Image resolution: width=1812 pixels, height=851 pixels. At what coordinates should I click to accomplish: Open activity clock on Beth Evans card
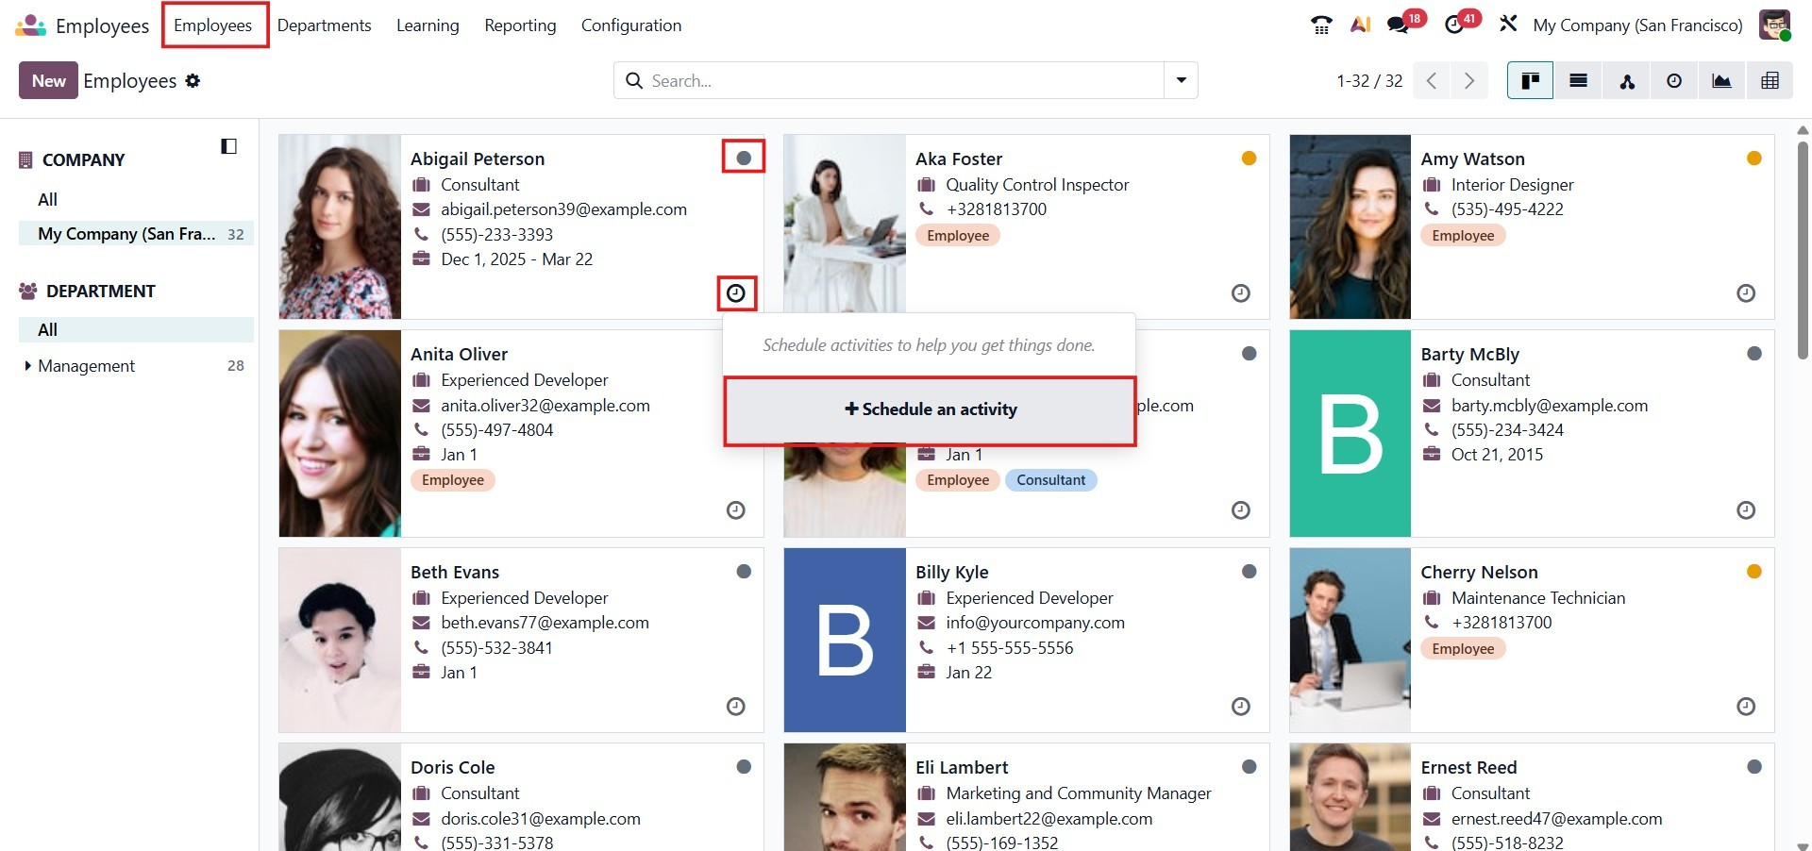(736, 707)
